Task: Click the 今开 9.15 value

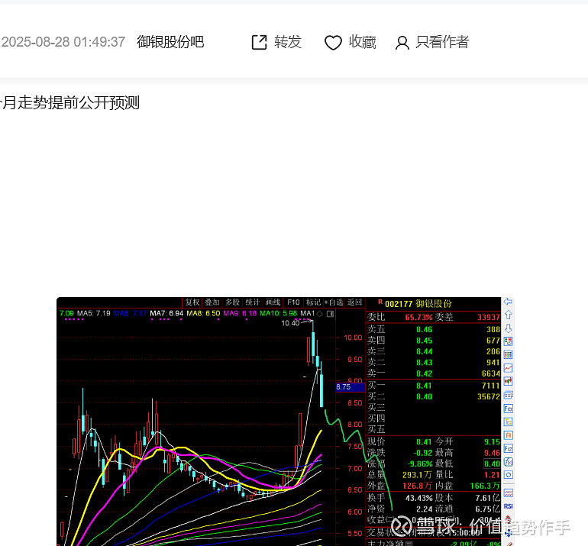Action: click(492, 441)
